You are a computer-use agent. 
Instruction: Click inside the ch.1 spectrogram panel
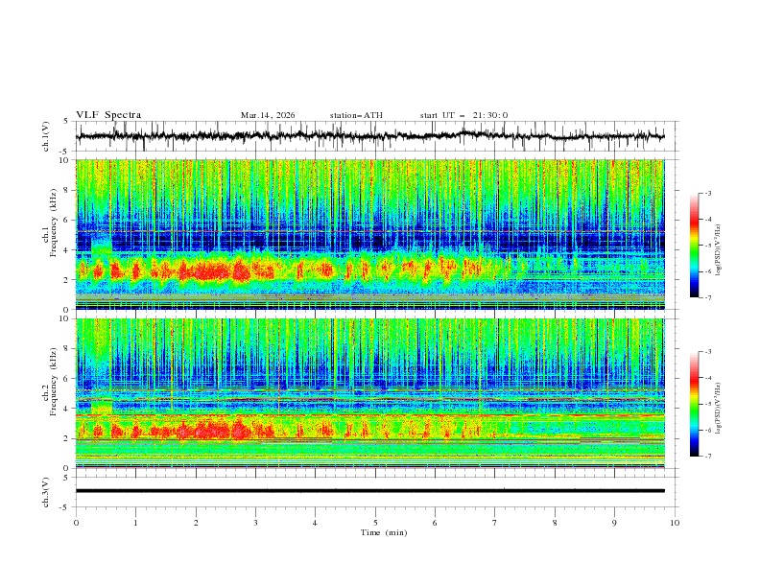pos(370,234)
